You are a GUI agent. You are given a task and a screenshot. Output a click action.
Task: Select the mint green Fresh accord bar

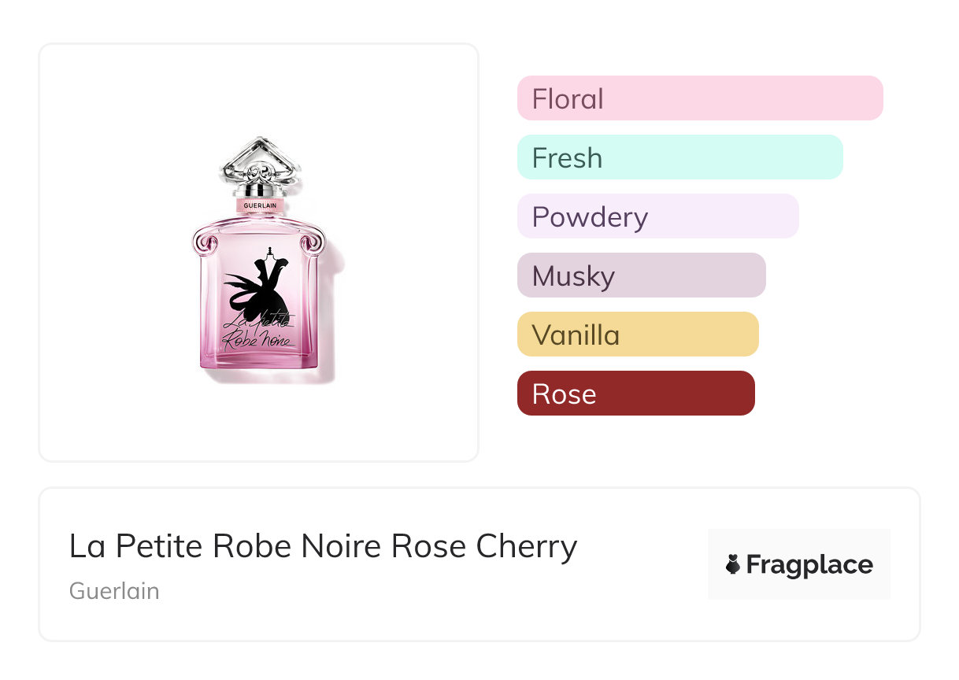click(679, 157)
